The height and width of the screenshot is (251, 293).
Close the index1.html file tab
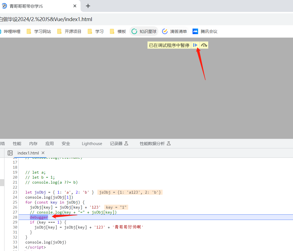43,153
